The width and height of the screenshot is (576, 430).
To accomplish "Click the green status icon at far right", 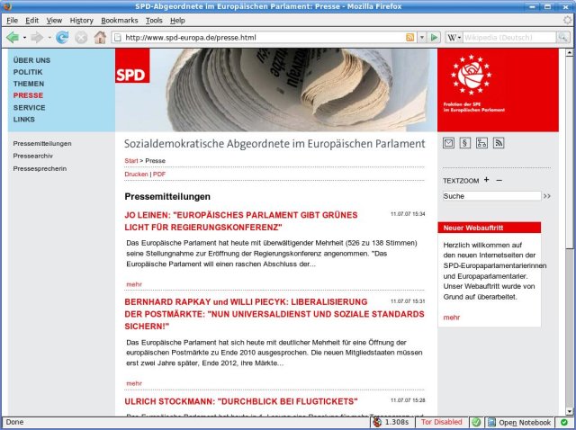I will click(x=564, y=422).
